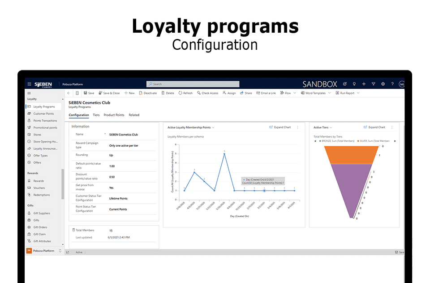The height and width of the screenshot is (283, 430).
Task: Refresh the record
Action: click(x=185, y=93)
